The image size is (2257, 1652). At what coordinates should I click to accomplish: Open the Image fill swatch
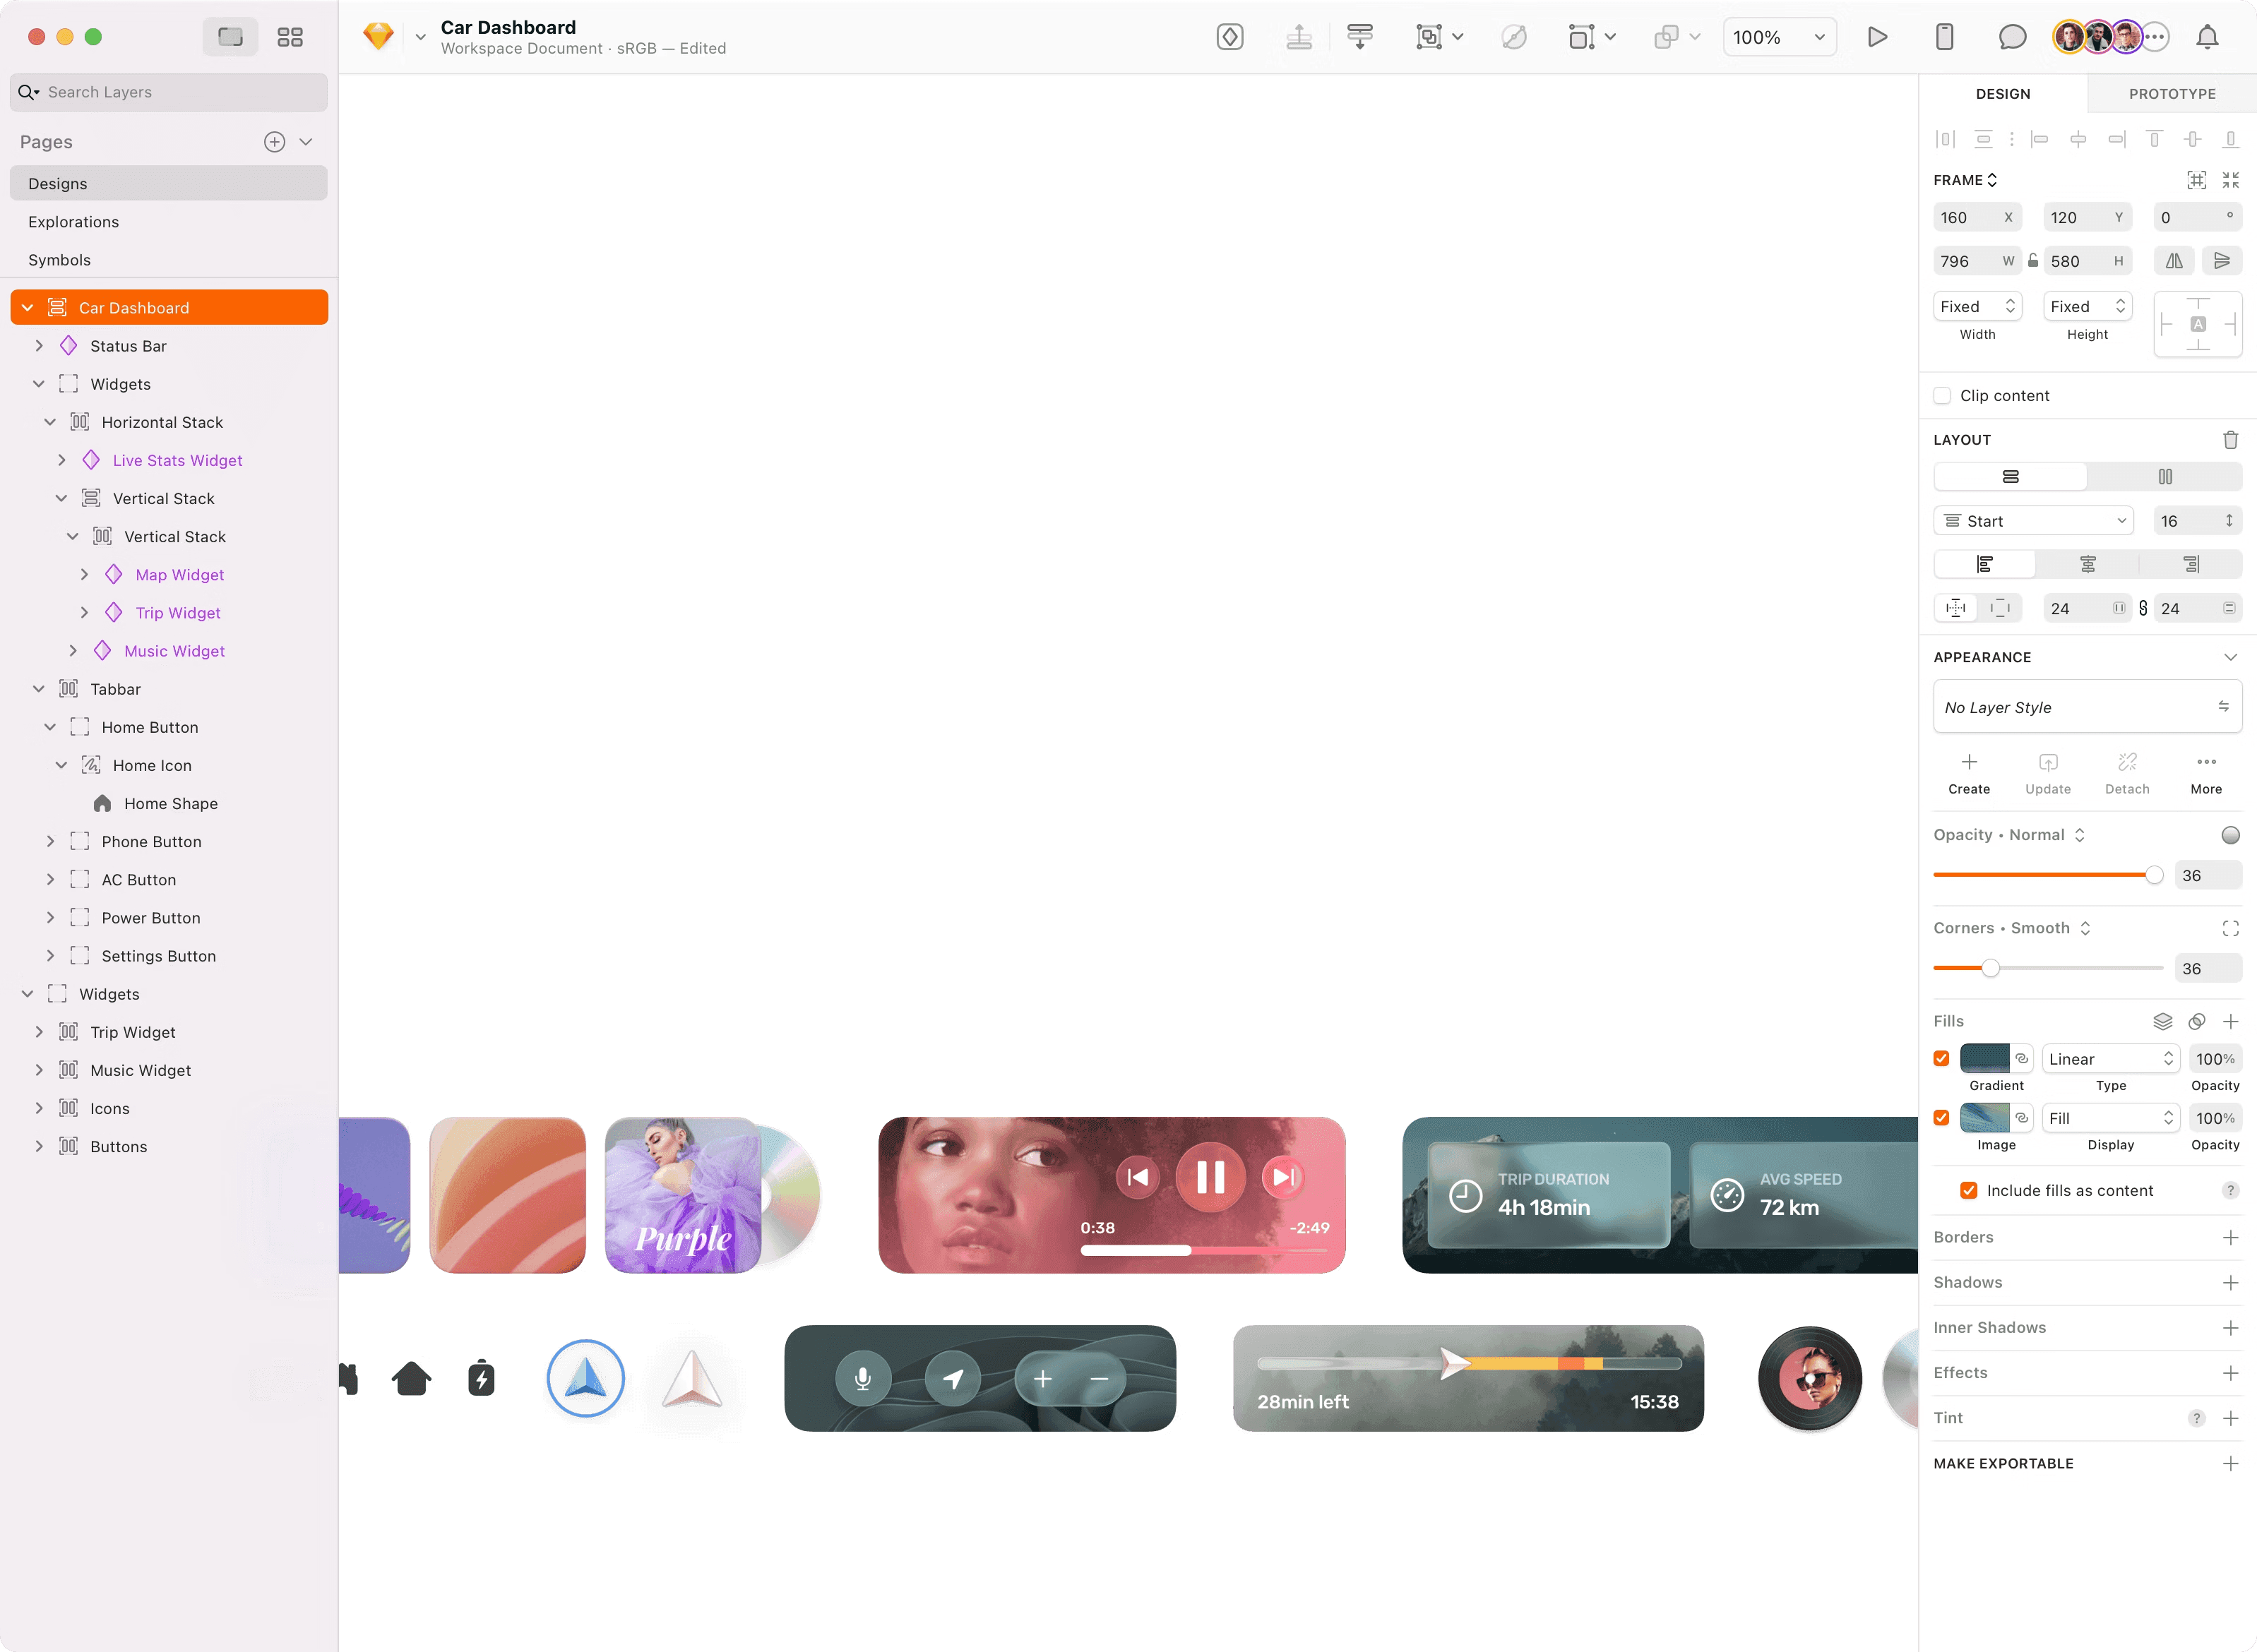point(1984,1118)
